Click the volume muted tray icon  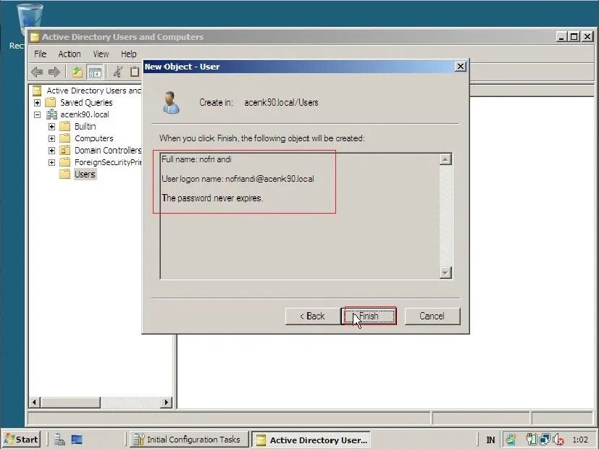558,440
